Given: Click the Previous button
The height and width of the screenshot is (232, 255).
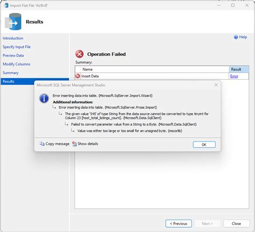Looking at the screenshot, I should pyautogui.click(x=179, y=223).
